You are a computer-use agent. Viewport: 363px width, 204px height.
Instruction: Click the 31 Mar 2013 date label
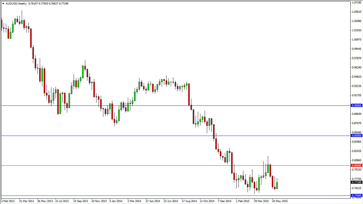tap(26, 201)
